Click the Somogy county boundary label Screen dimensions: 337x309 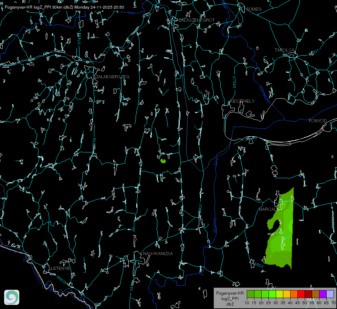coord(215,226)
